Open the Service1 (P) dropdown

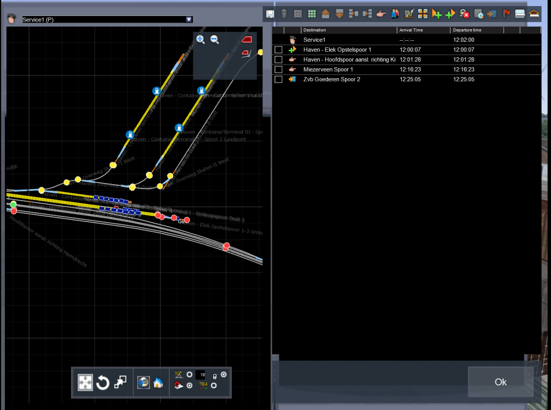[x=189, y=19]
